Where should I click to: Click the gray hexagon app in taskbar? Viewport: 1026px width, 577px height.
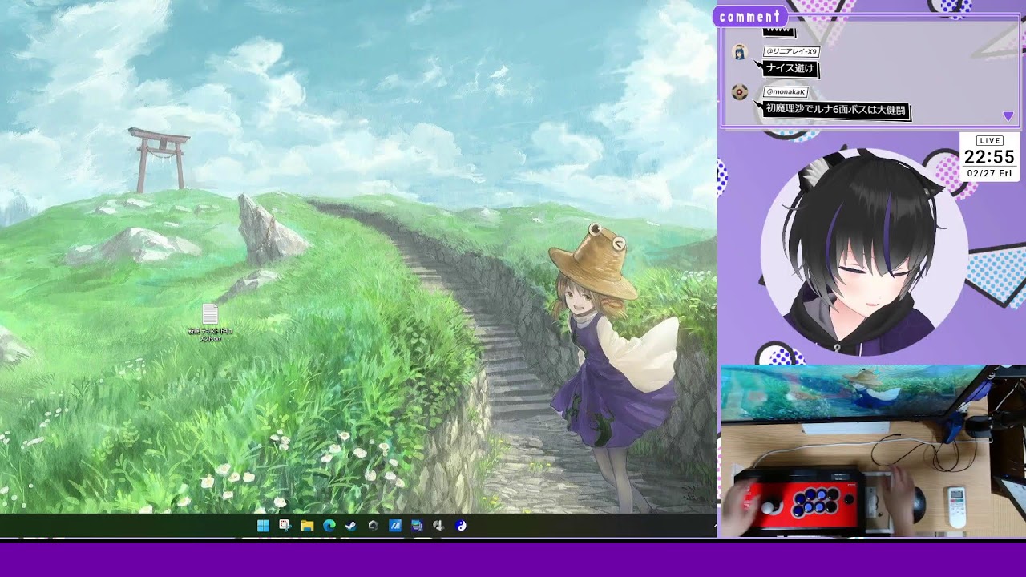373,526
